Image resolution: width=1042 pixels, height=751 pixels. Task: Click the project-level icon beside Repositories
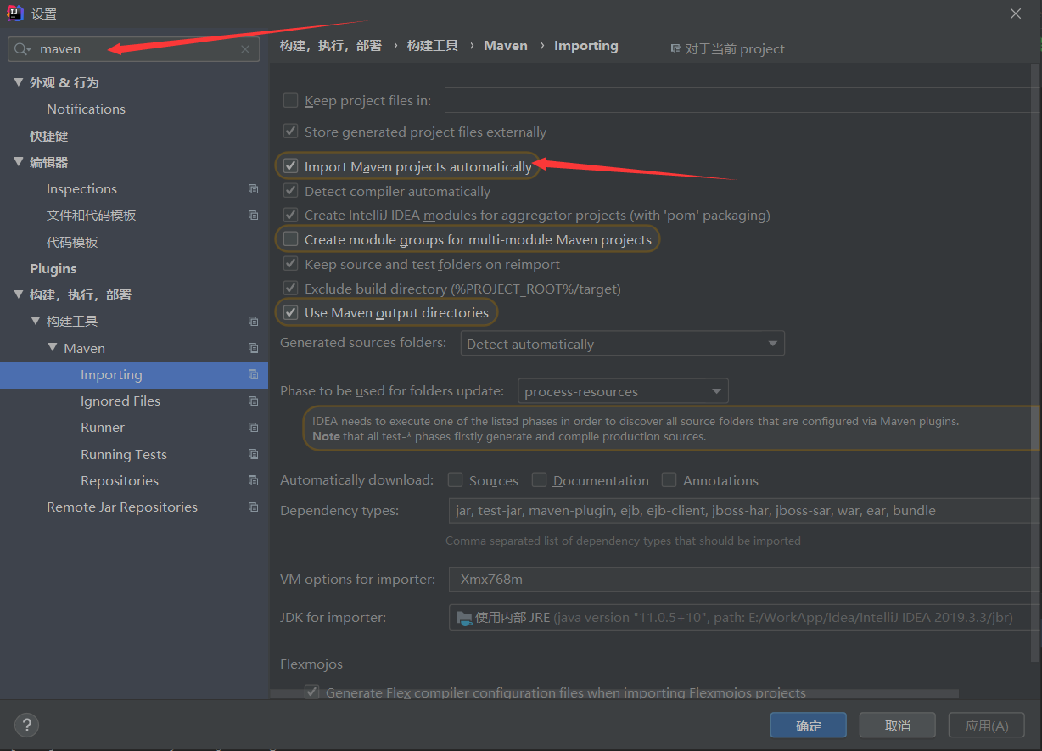click(x=253, y=480)
